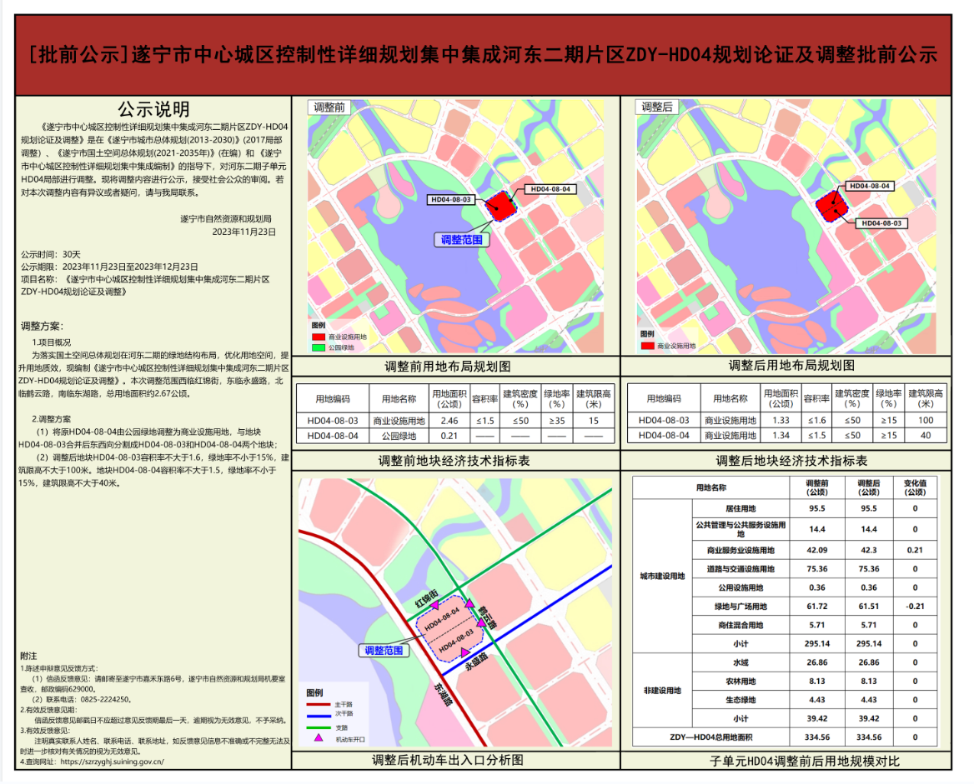Click 调整范围 callout in the vehicle access map
Screen dimensions: 974x784
coord(384,649)
